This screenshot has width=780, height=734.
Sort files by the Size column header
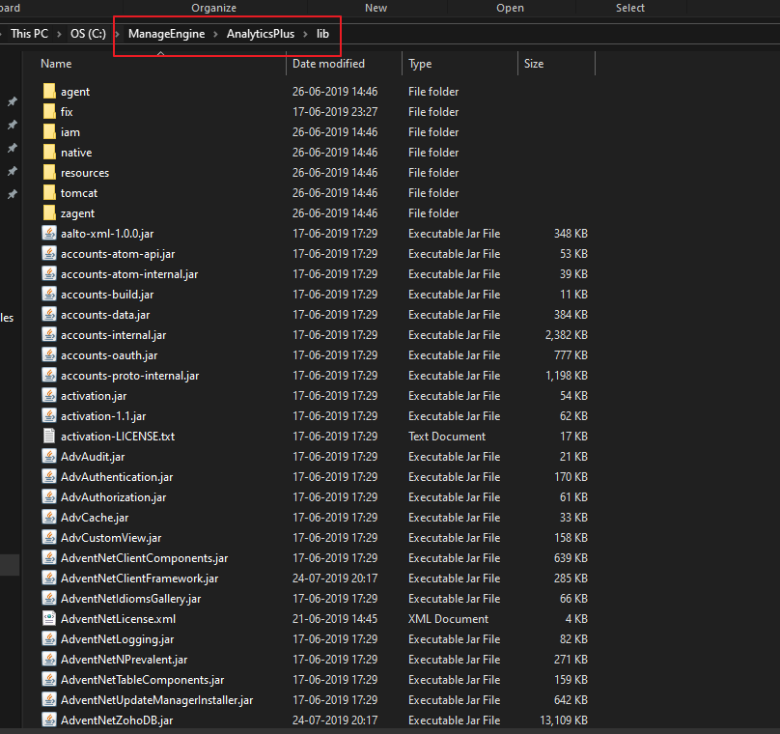pyautogui.click(x=534, y=64)
